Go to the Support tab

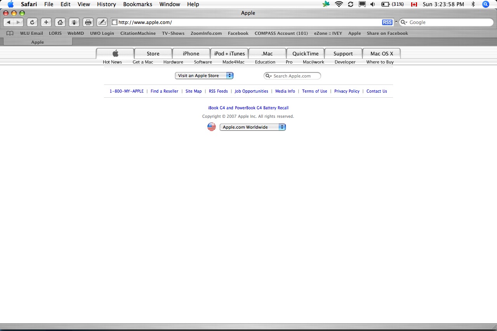[343, 53]
